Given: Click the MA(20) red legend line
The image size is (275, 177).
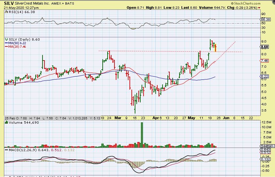Looking at the screenshot, I should [6, 47].
